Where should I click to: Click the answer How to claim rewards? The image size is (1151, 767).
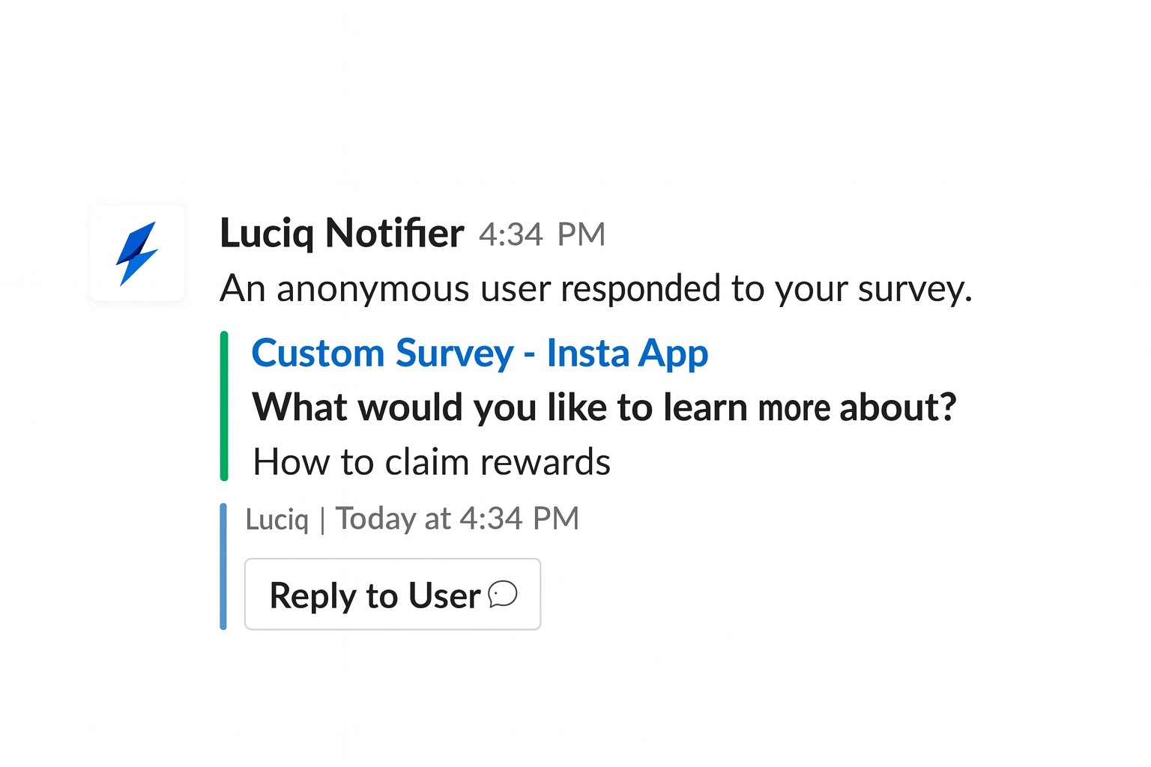pyautogui.click(x=432, y=461)
